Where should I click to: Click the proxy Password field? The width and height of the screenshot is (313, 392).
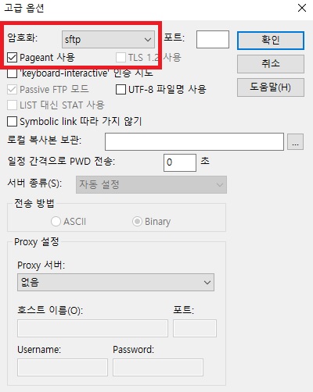(158, 367)
